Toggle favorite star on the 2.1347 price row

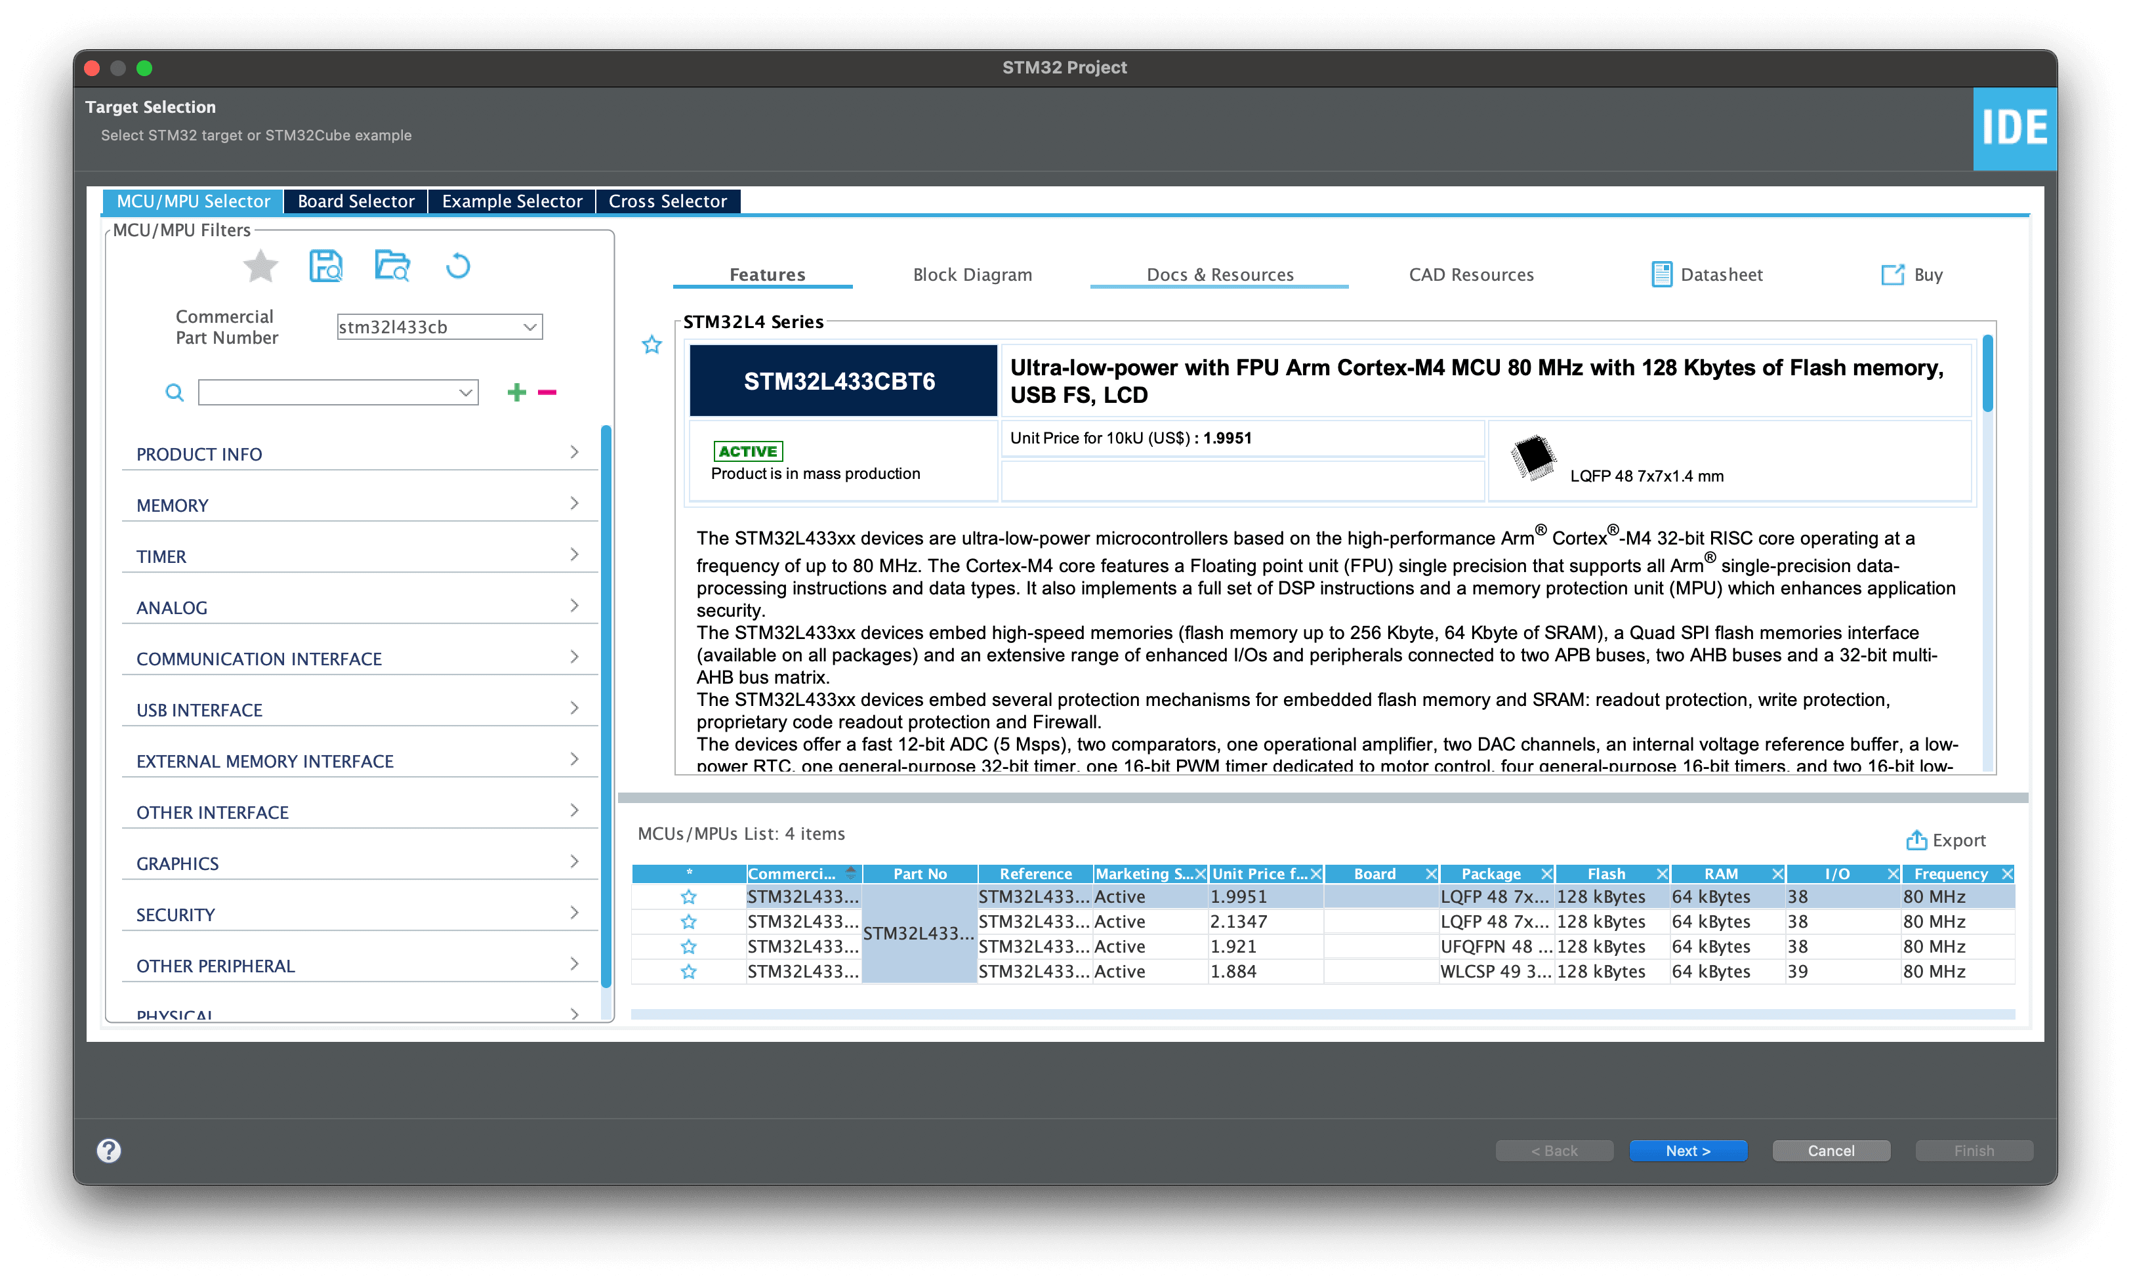coord(688,922)
